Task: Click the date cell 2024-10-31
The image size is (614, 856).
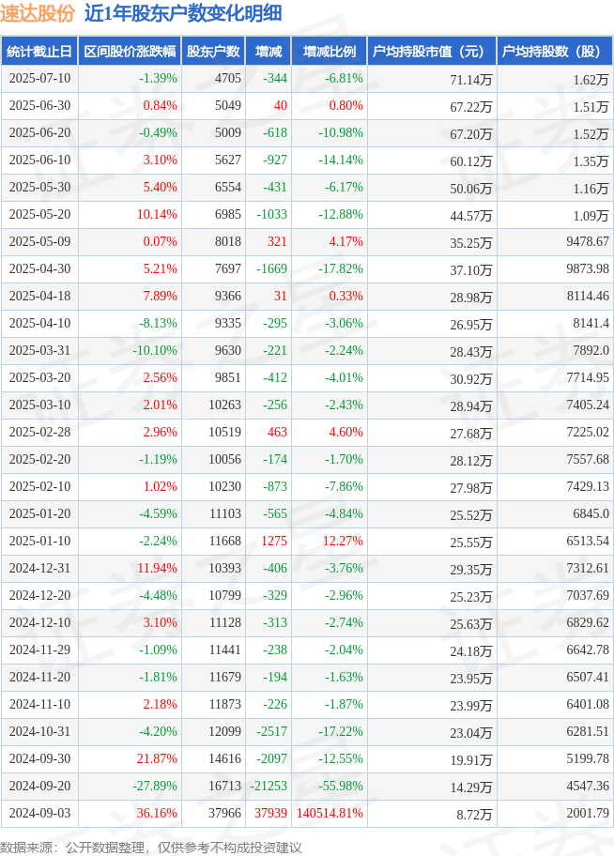Action: pyautogui.click(x=39, y=731)
